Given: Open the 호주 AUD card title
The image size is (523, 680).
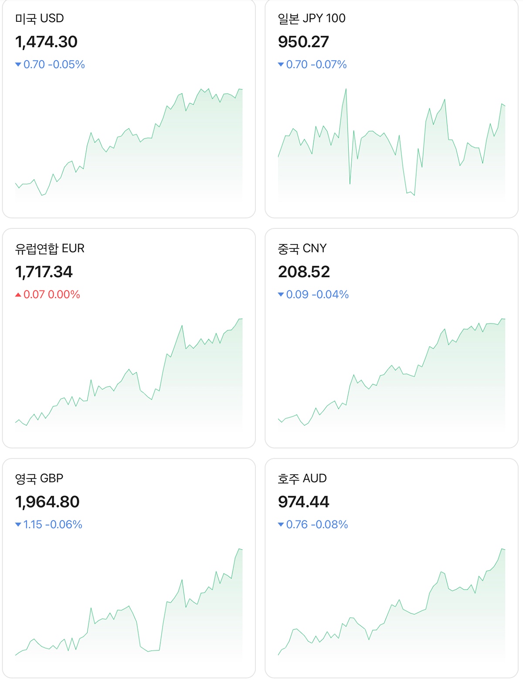Looking at the screenshot, I should pyautogui.click(x=302, y=478).
